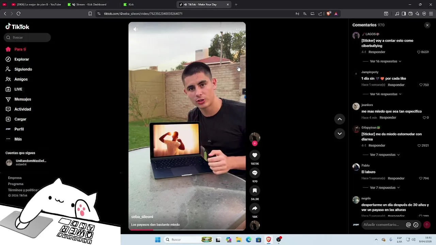
Task: Open the comments bubble icon
Action: pyautogui.click(x=255, y=173)
